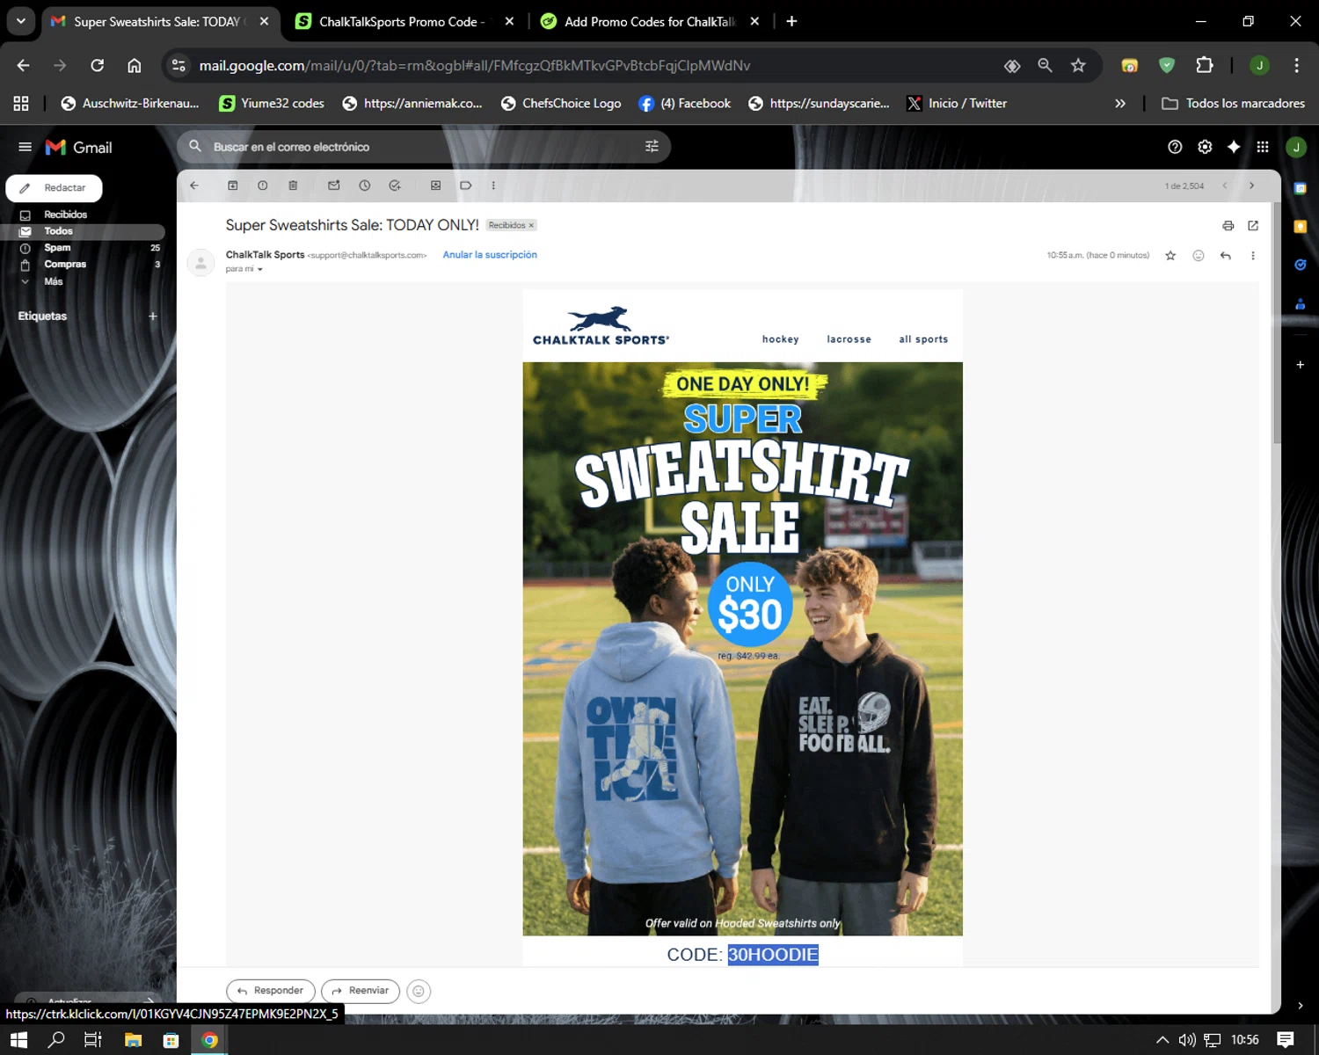This screenshot has width=1319, height=1055.
Task: Click the Move to icon
Action: tap(435, 186)
